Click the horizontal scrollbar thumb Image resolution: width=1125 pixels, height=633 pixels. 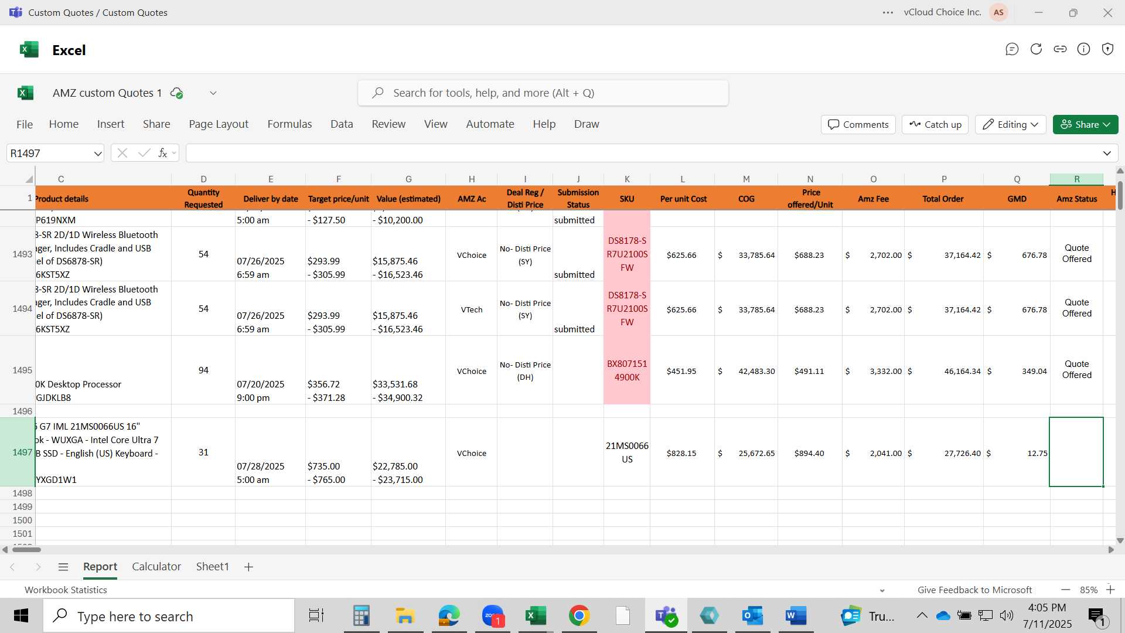tap(27, 550)
